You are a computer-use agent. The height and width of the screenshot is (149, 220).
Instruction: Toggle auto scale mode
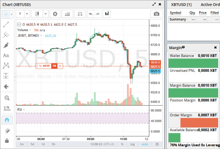pos(145,144)
